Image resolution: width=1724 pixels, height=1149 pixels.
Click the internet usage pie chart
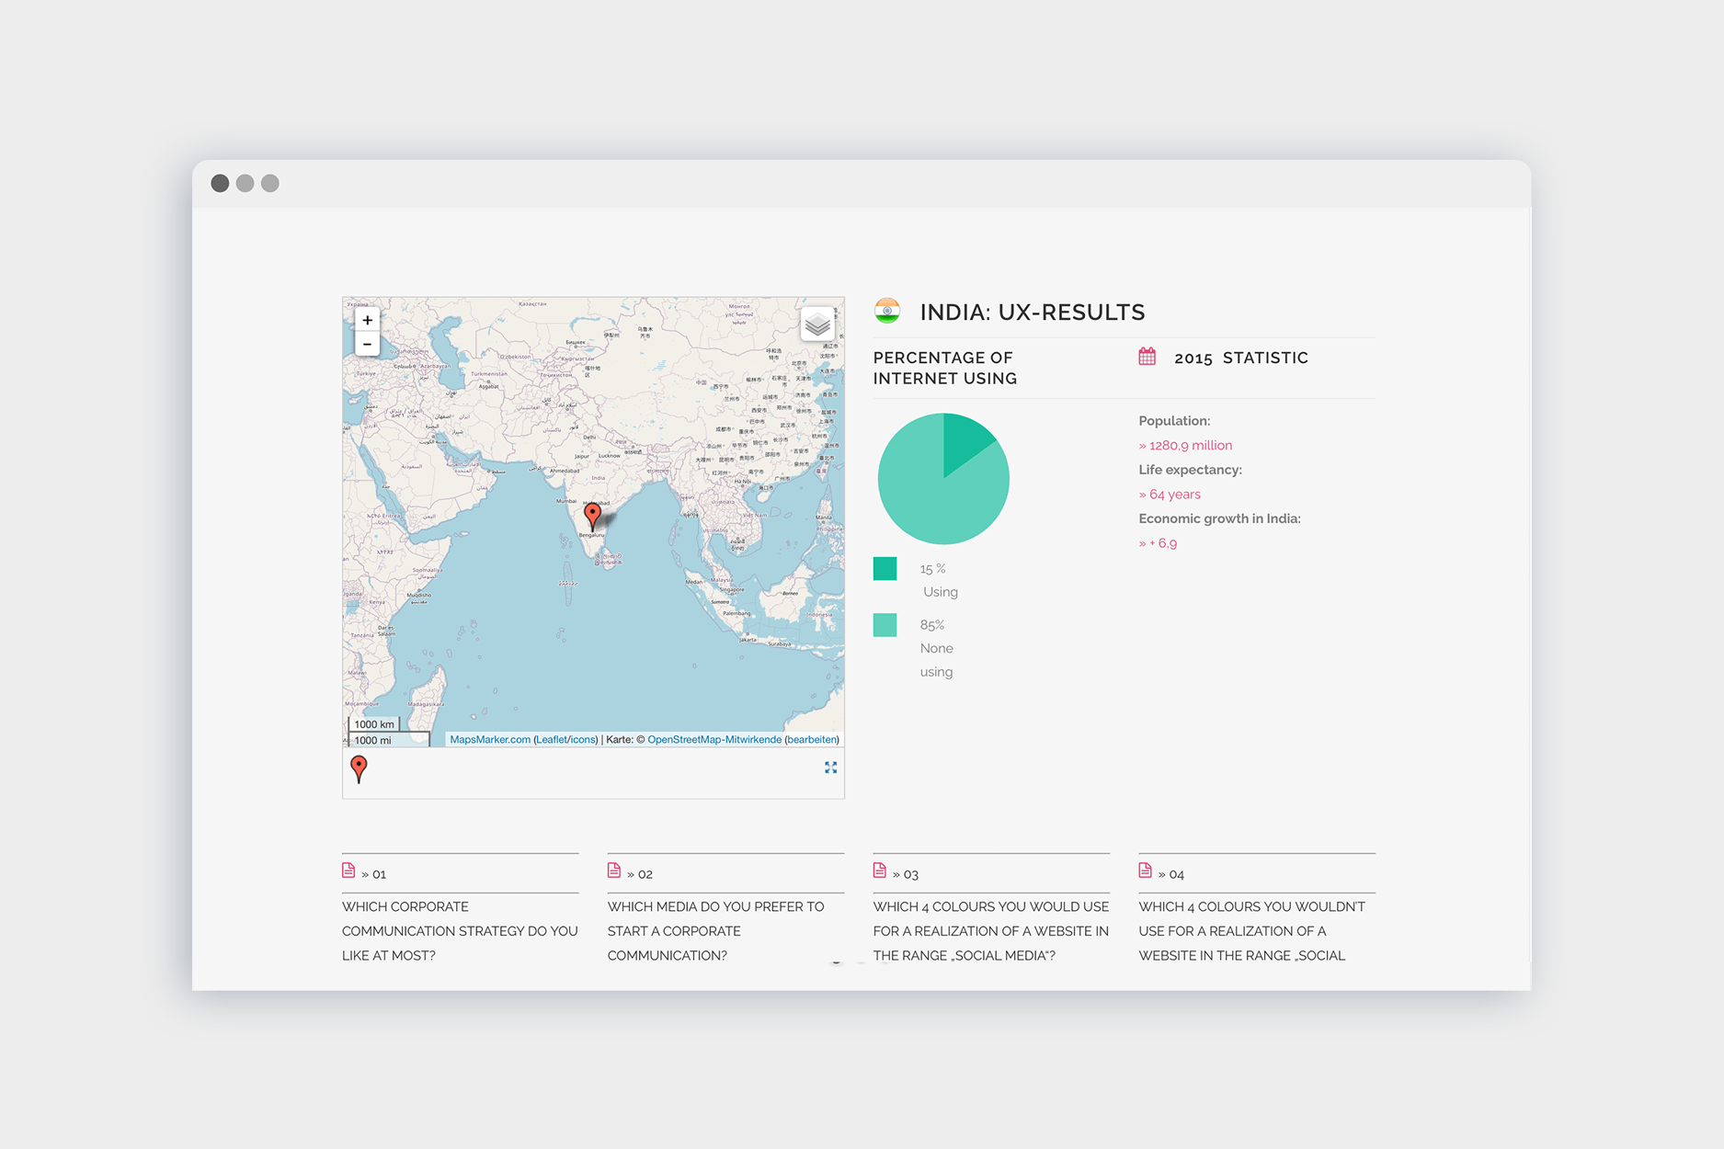tap(943, 479)
